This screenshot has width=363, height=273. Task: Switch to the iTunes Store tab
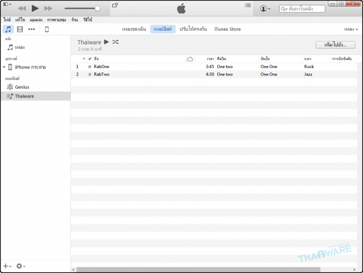[x=227, y=29]
